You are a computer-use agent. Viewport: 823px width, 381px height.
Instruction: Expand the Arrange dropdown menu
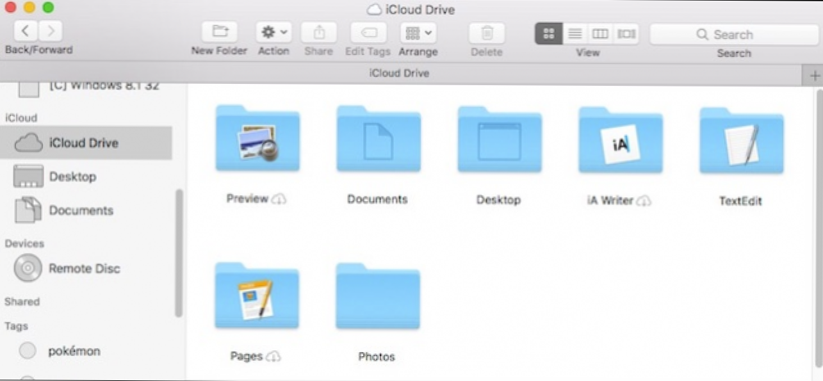pyautogui.click(x=418, y=32)
